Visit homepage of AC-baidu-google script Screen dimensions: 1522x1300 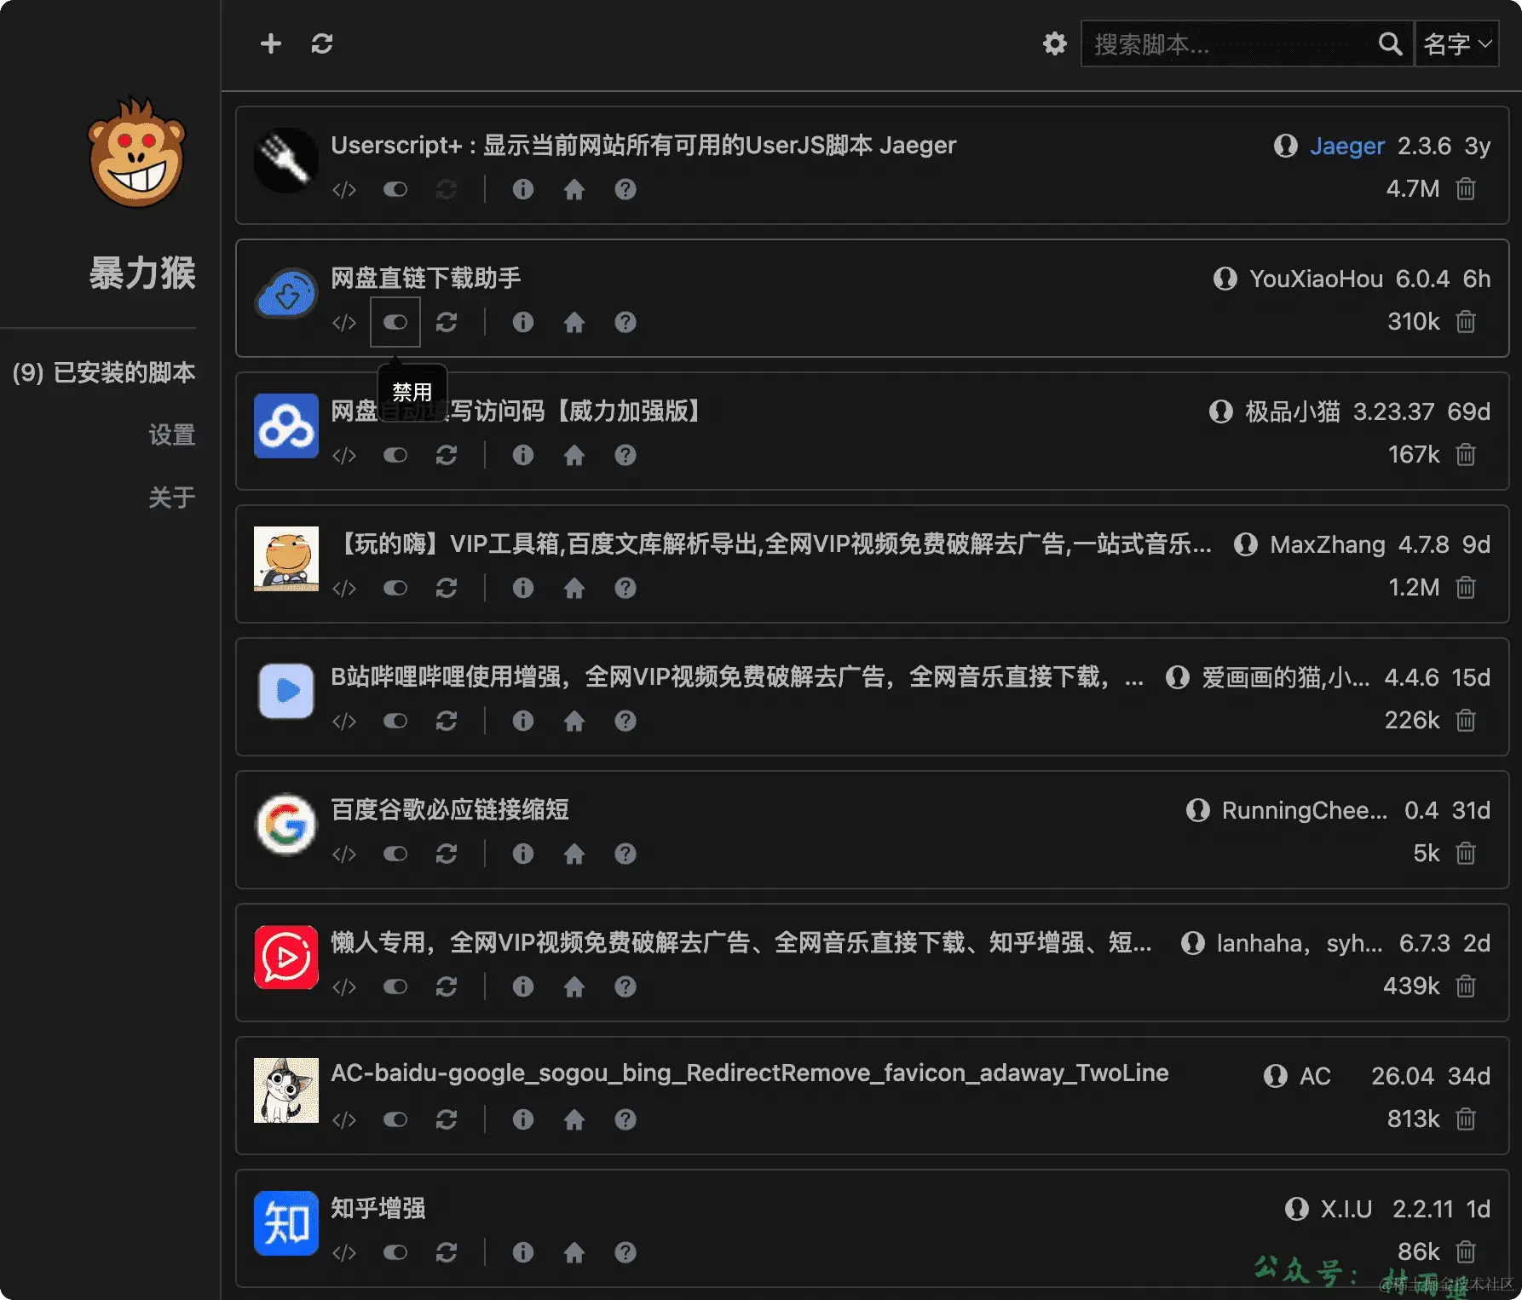coord(574,1119)
